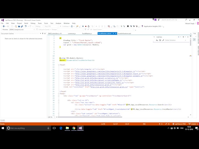Open the Application Insights dropdown arrow
The image size is (199, 149).
point(162,26)
